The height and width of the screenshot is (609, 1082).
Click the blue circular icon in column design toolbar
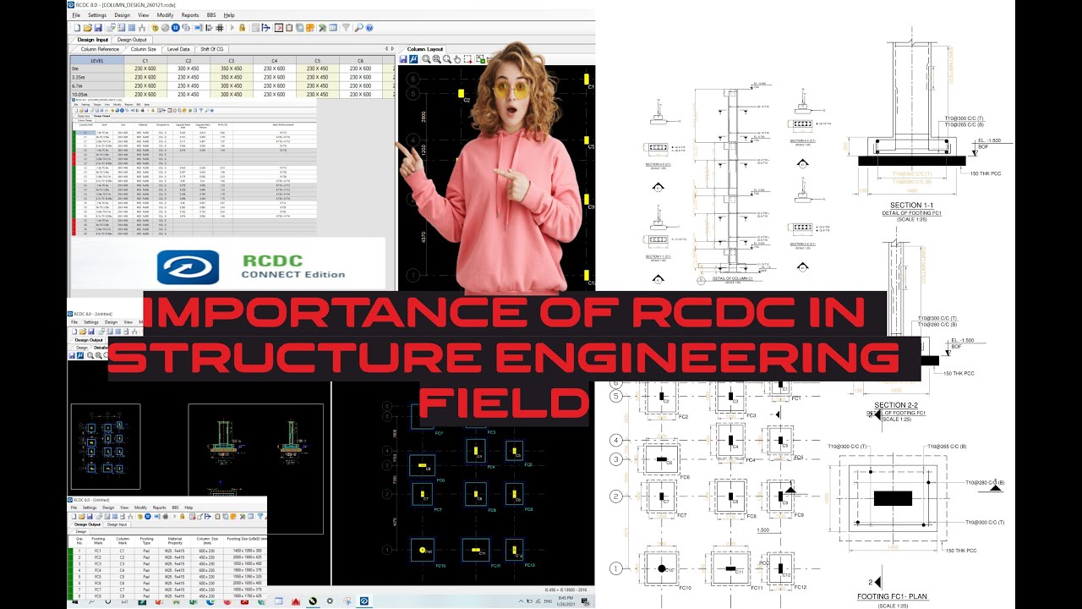(176, 28)
